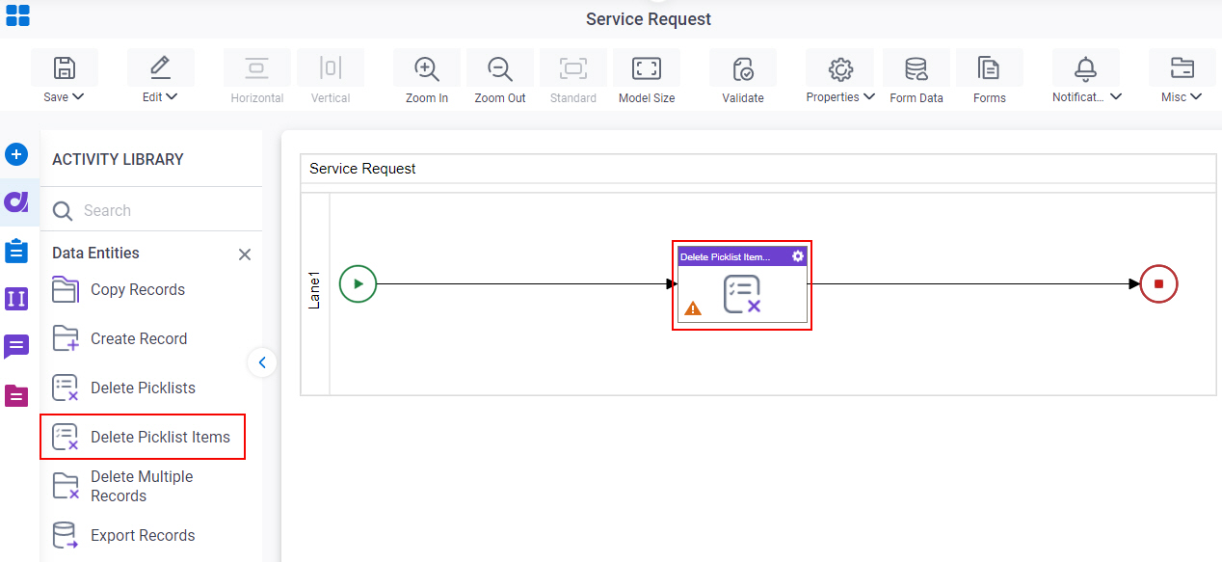Click the Standard size icon
Screen dimensions: 1222x562
(x=573, y=68)
